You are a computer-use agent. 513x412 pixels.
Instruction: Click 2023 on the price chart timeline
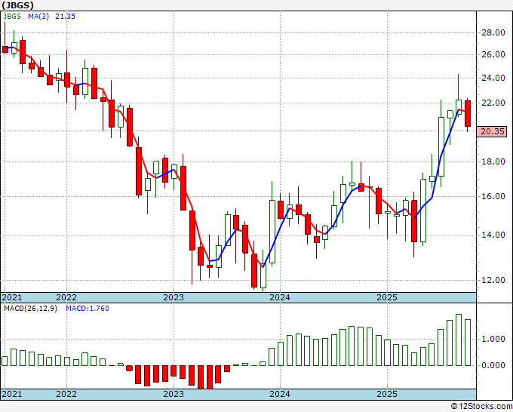tap(174, 297)
